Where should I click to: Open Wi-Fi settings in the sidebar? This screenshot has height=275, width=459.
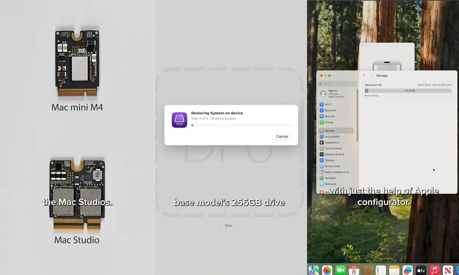[x=328, y=105]
